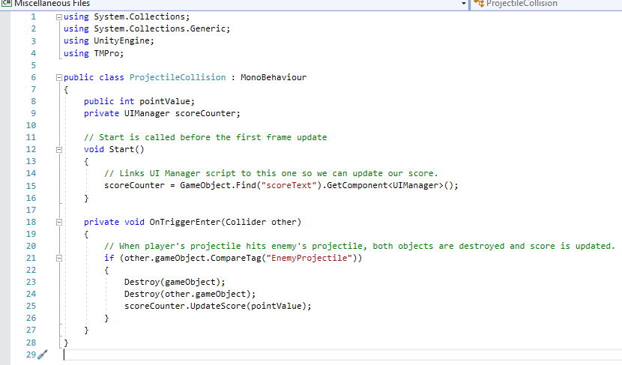Collapse the using directives block at line 1
The height and width of the screenshot is (365, 622).
tap(59, 17)
